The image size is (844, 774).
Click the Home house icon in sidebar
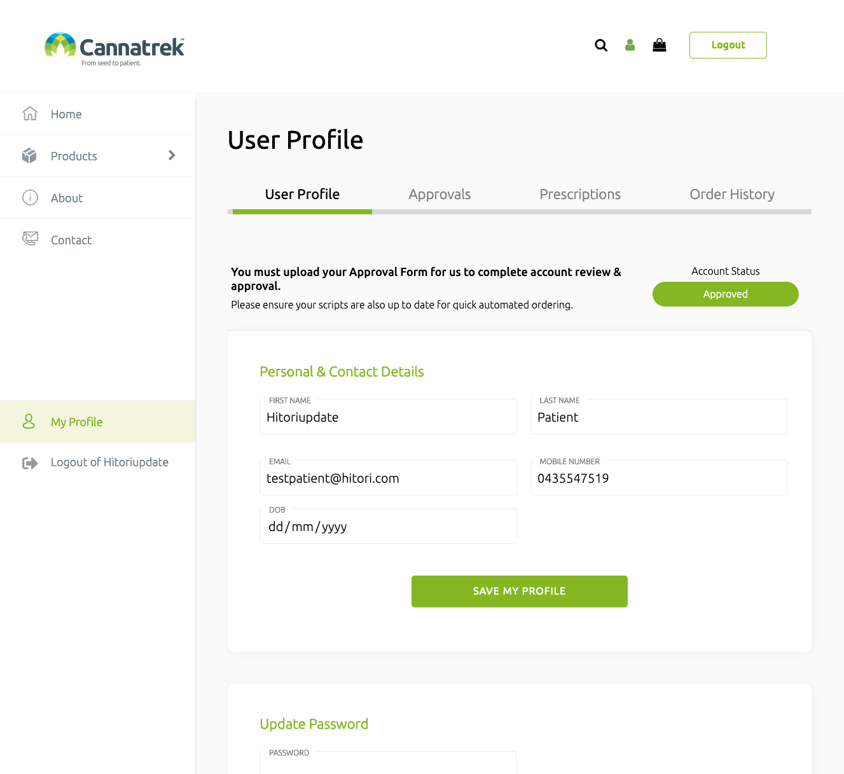pos(30,114)
